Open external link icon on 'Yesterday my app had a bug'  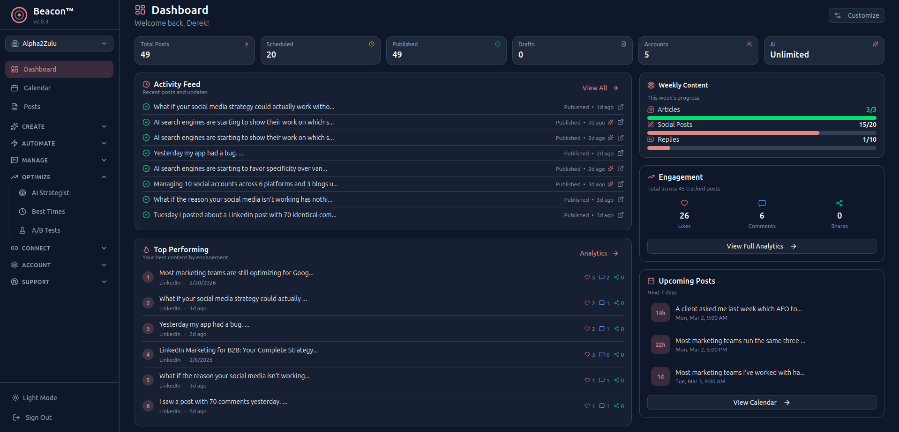[620, 153]
